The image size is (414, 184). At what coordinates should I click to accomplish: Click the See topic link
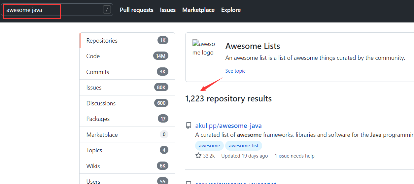(x=235, y=71)
